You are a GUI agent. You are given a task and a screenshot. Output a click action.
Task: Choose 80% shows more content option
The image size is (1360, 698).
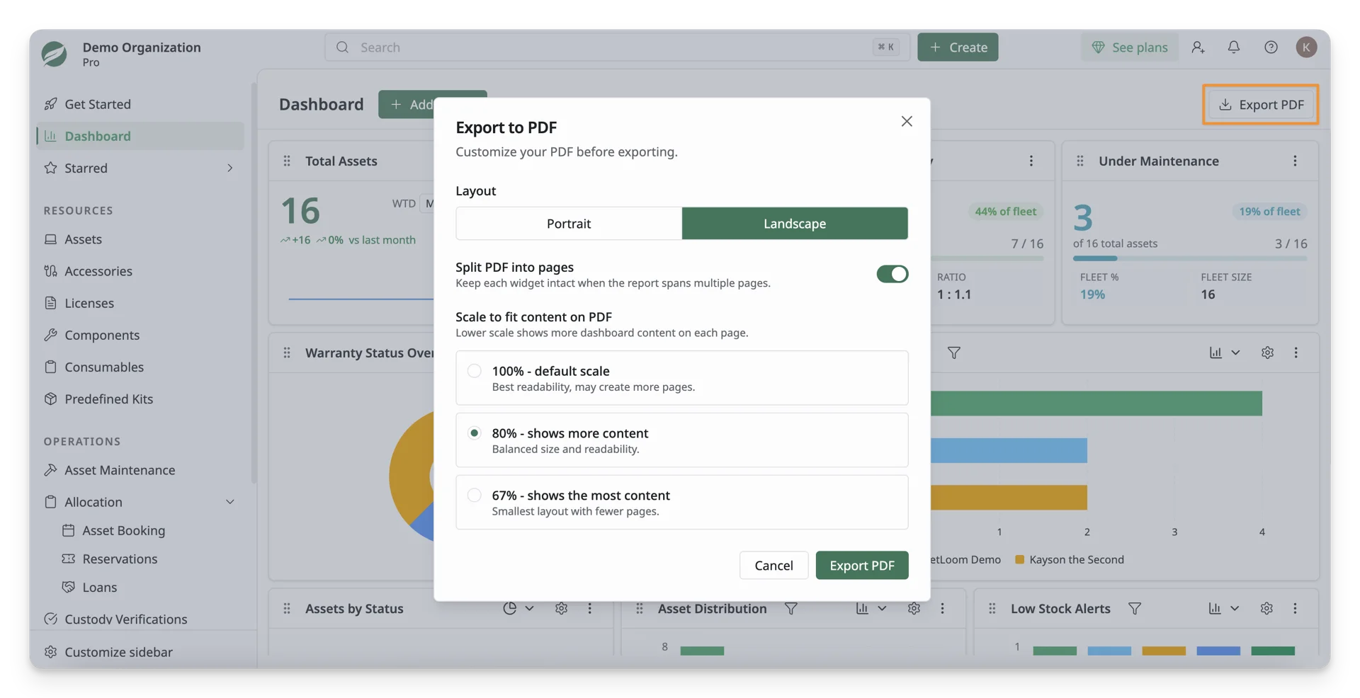click(x=681, y=440)
